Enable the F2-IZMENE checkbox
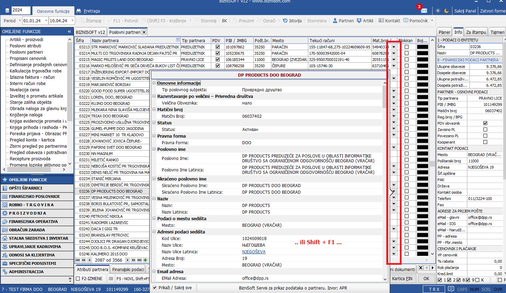 (x=78, y=279)
